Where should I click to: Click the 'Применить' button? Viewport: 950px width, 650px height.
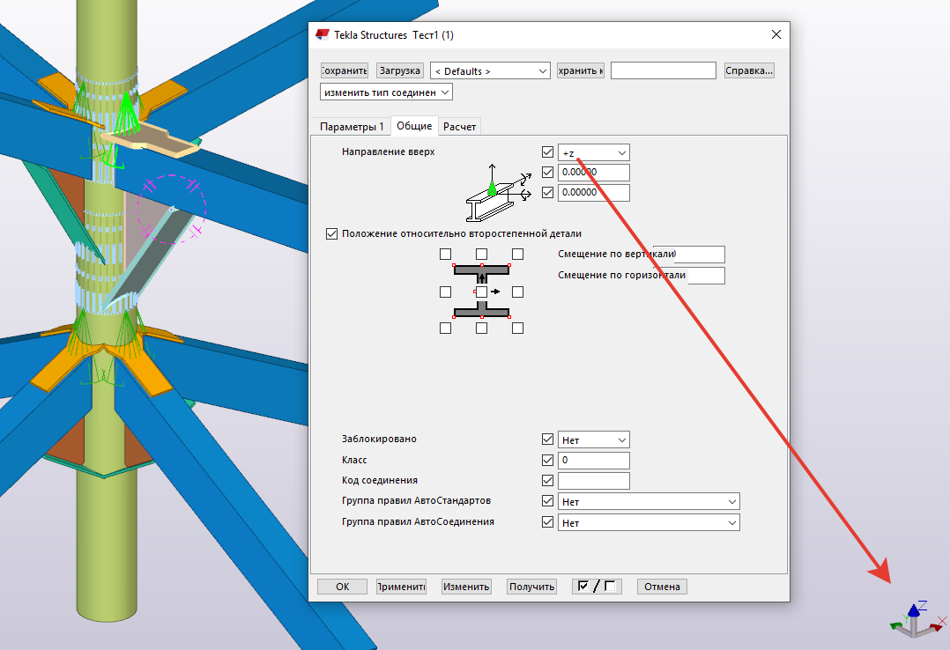pos(401,587)
